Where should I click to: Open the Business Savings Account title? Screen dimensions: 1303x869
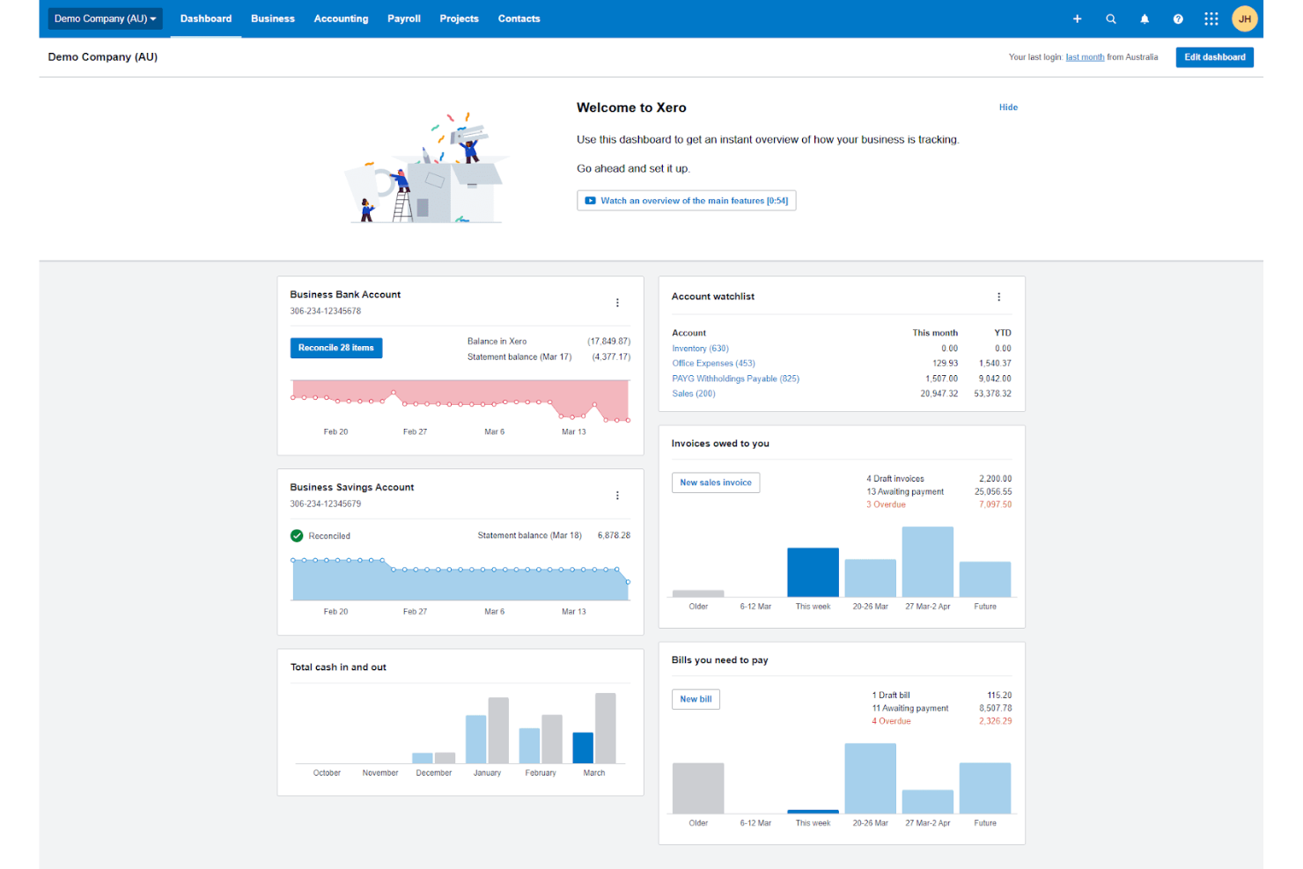pos(352,487)
